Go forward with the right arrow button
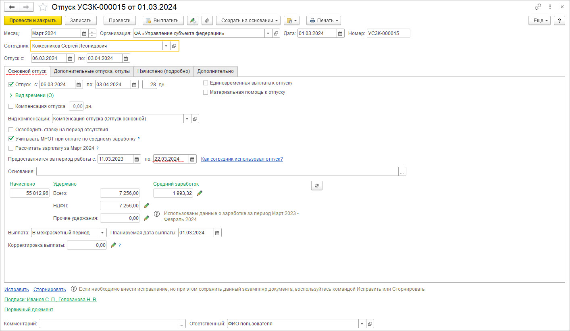Image resolution: width=570 pixels, height=331 pixels. coord(26,7)
